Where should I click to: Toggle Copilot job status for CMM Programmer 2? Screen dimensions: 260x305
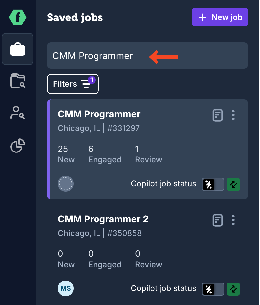pyautogui.click(x=213, y=289)
